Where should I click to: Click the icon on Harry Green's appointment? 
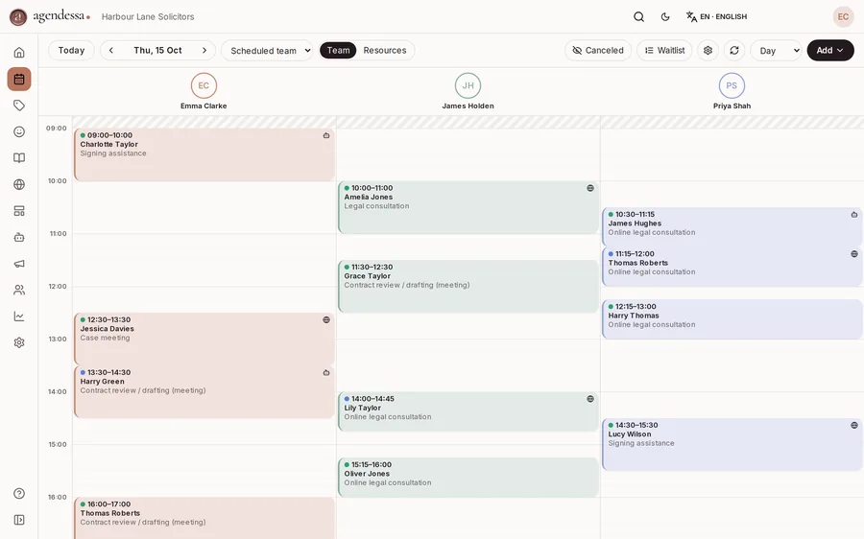326,373
